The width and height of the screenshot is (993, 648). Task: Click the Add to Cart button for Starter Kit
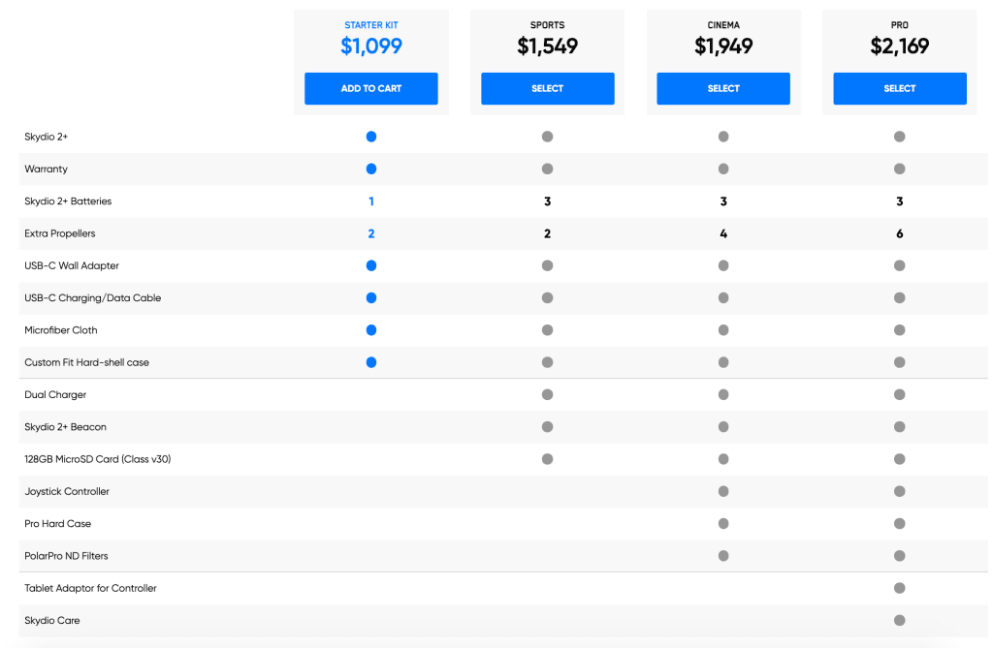click(371, 88)
